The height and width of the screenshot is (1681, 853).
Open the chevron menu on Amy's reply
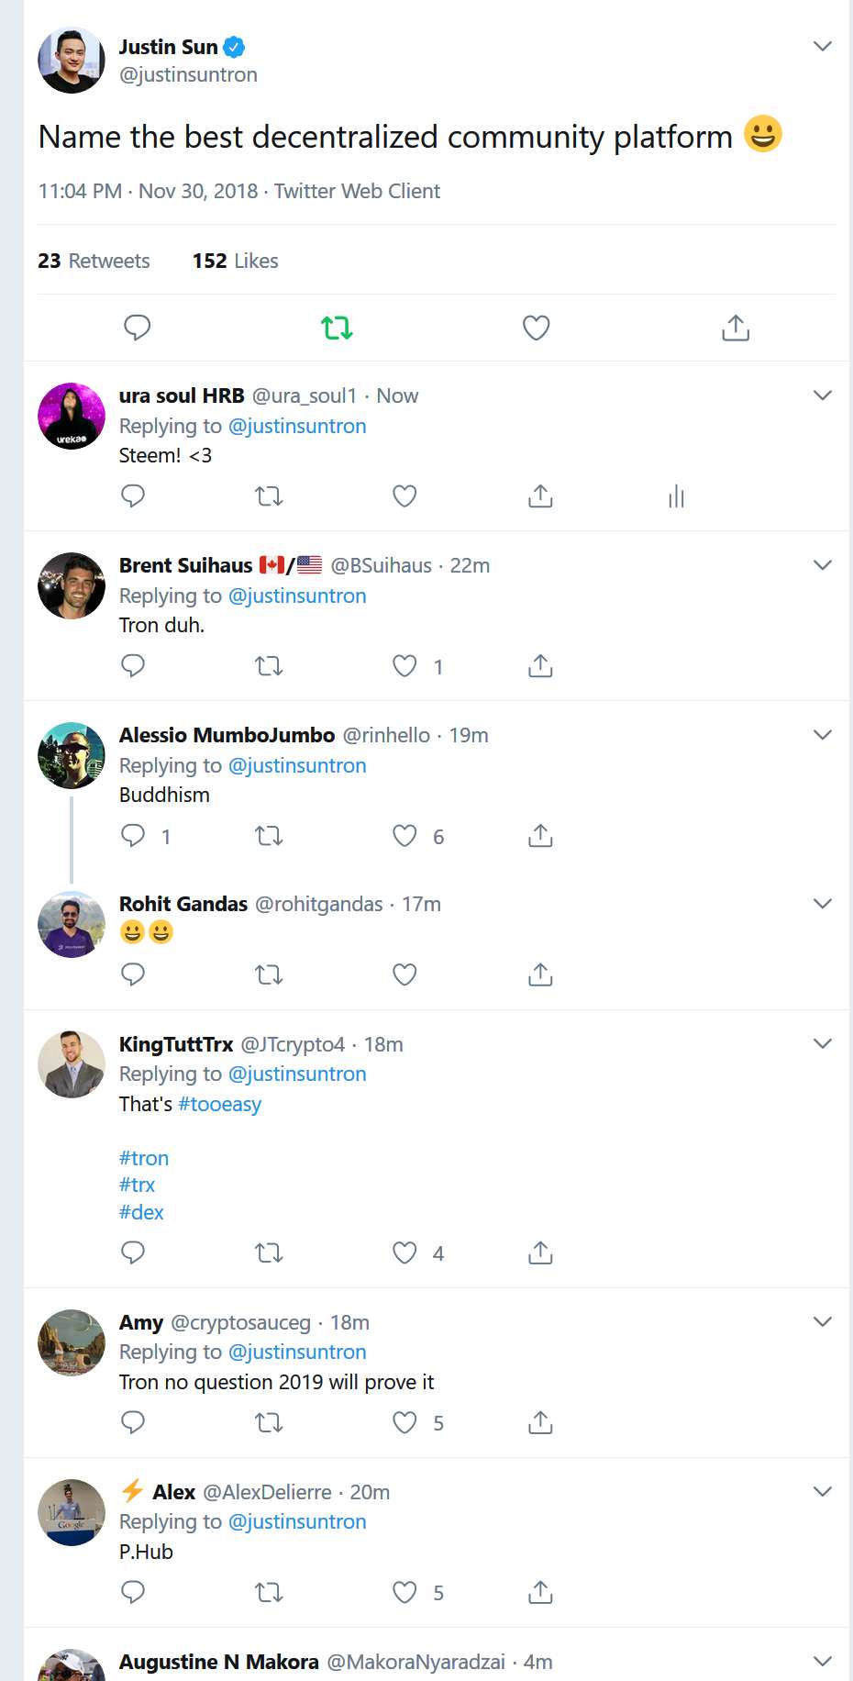point(823,1322)
